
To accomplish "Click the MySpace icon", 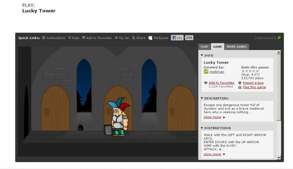I will (150, 38).
